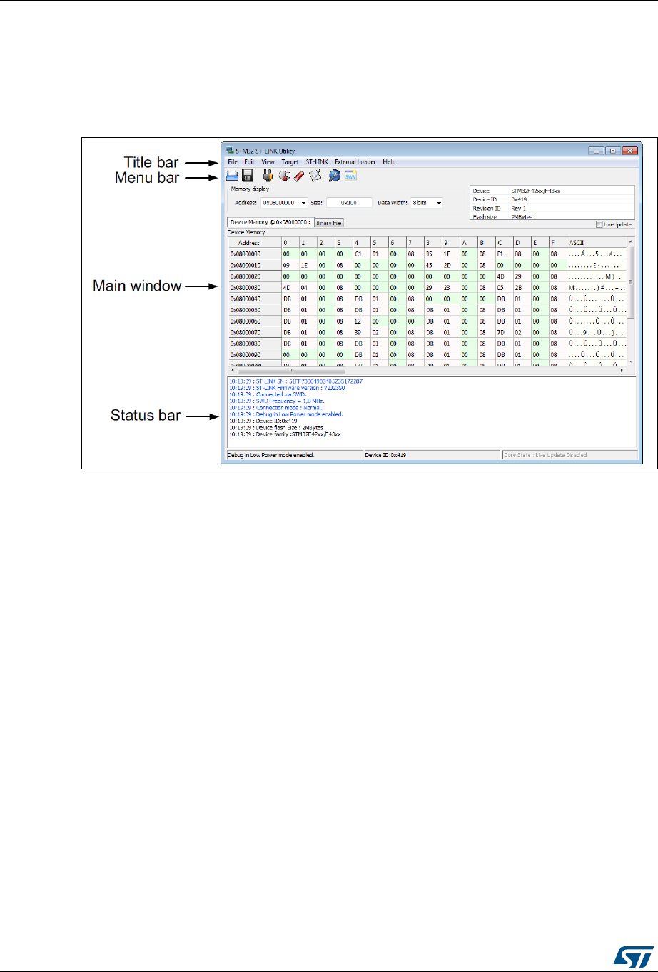Click the ST-LINK Firmware version log line
Image resolution: width=658 pixels, height=972 pixels.
287,388
